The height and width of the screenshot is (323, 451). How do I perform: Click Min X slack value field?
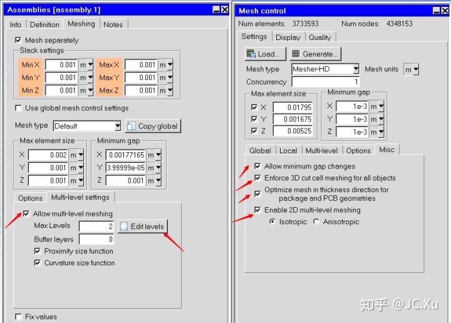[x=61, y=65]
